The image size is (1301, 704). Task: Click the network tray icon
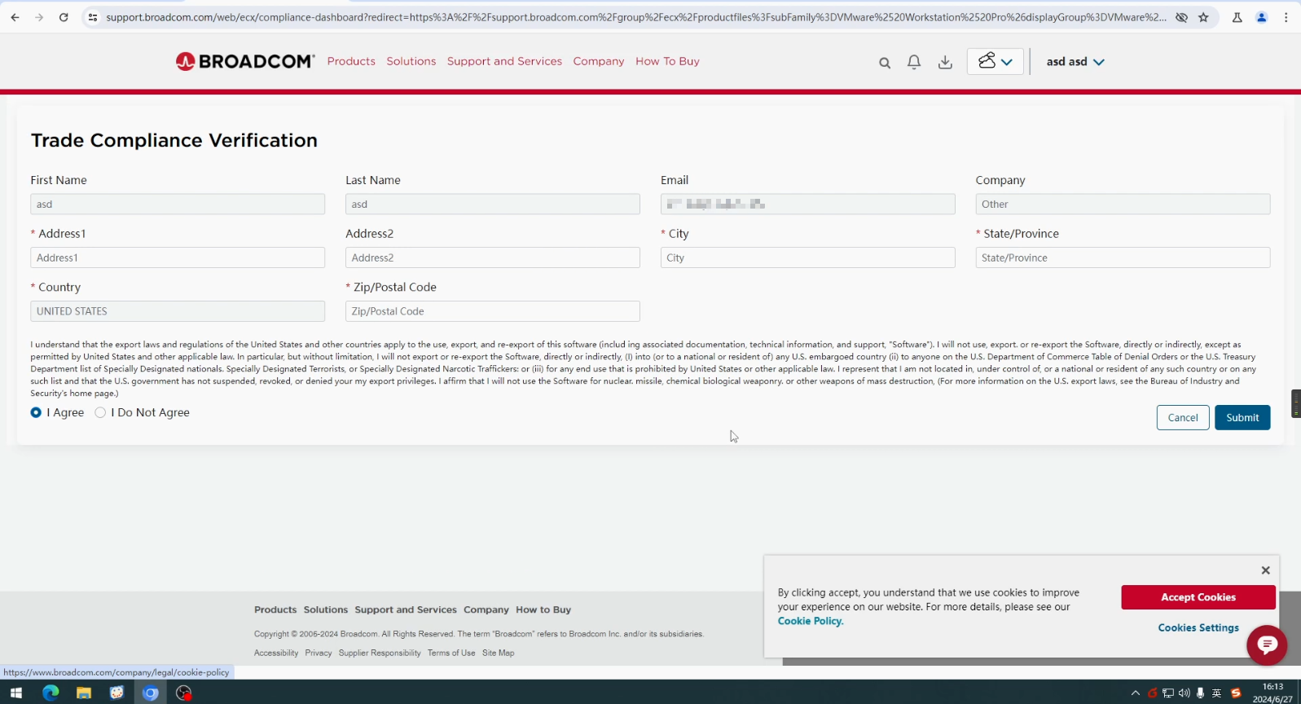click(1168, 693)
